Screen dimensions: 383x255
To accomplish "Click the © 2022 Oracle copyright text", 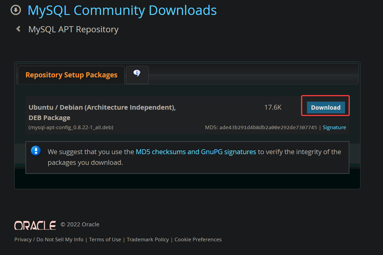I will coord(80,225).
